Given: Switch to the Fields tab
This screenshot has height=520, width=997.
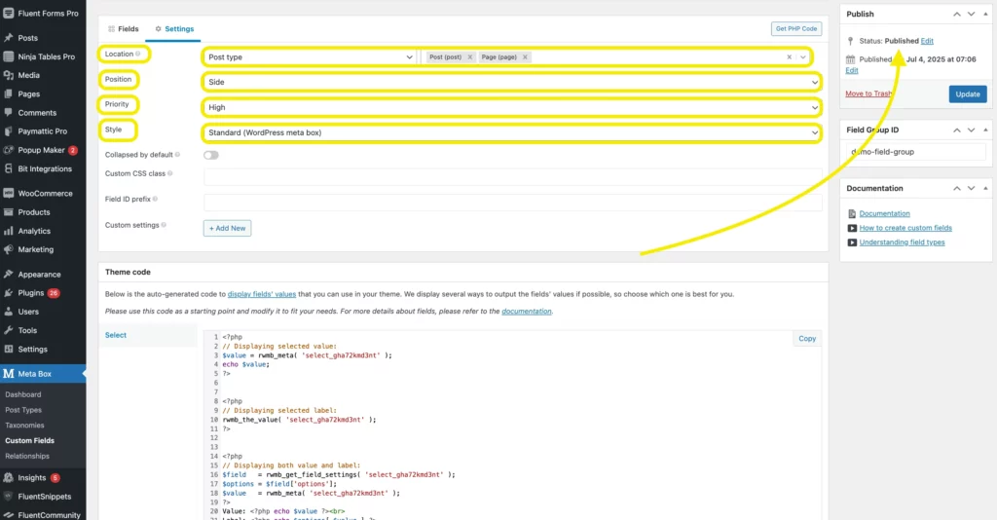Looking at the screenshot, I should [124, 29].
